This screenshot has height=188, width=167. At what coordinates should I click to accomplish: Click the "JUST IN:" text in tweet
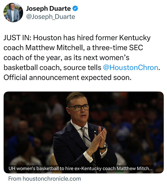point(17,38)
